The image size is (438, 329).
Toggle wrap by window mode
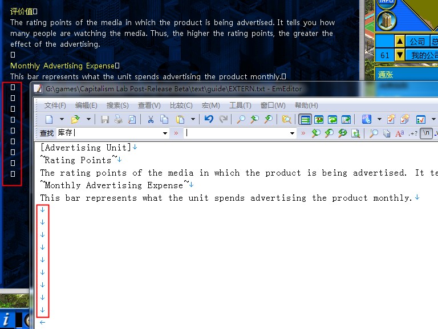(332, 120)
